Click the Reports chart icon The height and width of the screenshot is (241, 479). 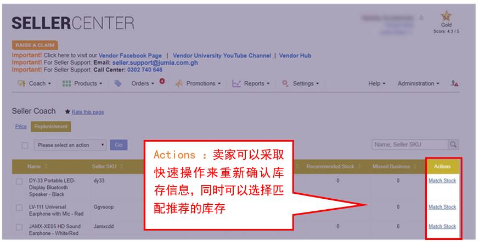(x=236, y=83)
